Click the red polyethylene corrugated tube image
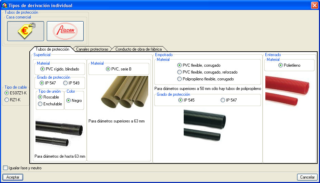This screenshot has width=320, height=183. (287, 90)
